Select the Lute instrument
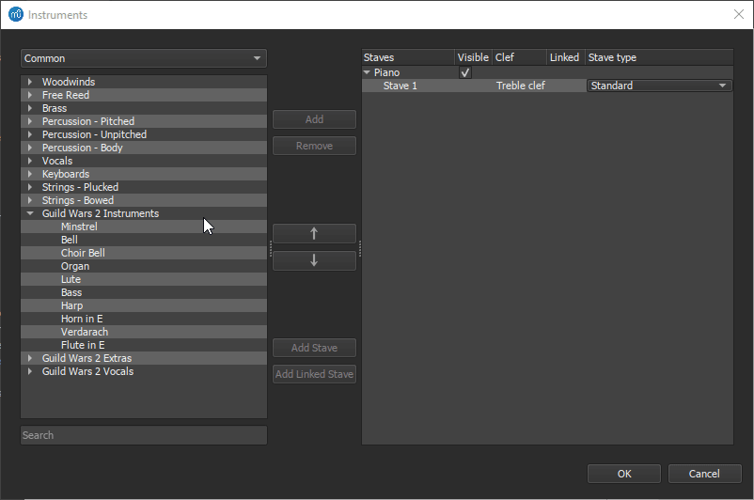The height and width of the screenshot is (500, 754). click(x=143, y=279)
